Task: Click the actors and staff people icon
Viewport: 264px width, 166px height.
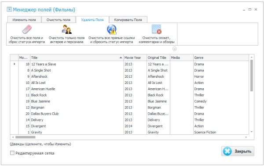Action: click(x=66, y=29)
